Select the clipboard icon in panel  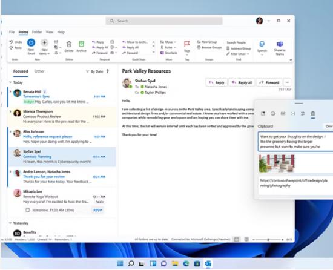pos(313,113)
